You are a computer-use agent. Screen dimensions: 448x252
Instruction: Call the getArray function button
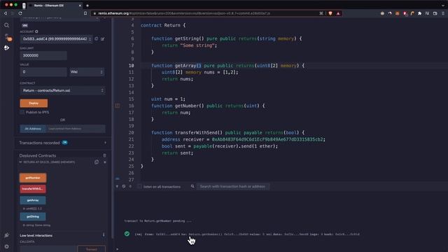pos(33,200)
